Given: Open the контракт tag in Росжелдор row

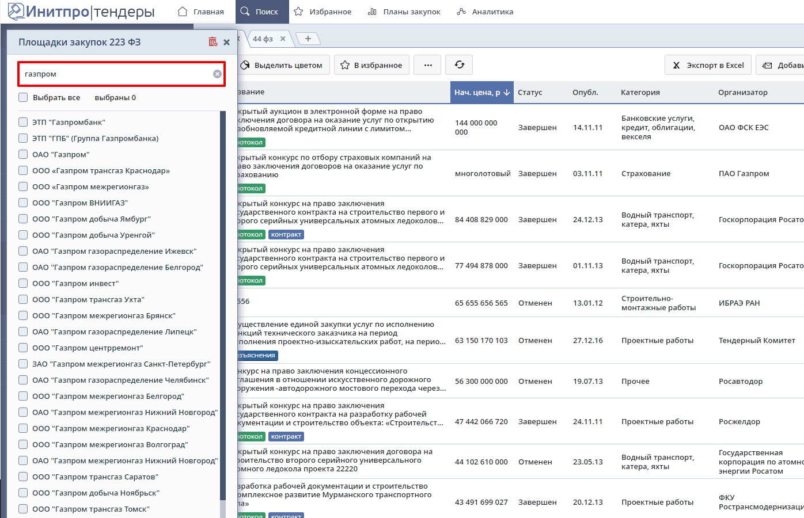Looking at the screenshot, I should (286, 436).
